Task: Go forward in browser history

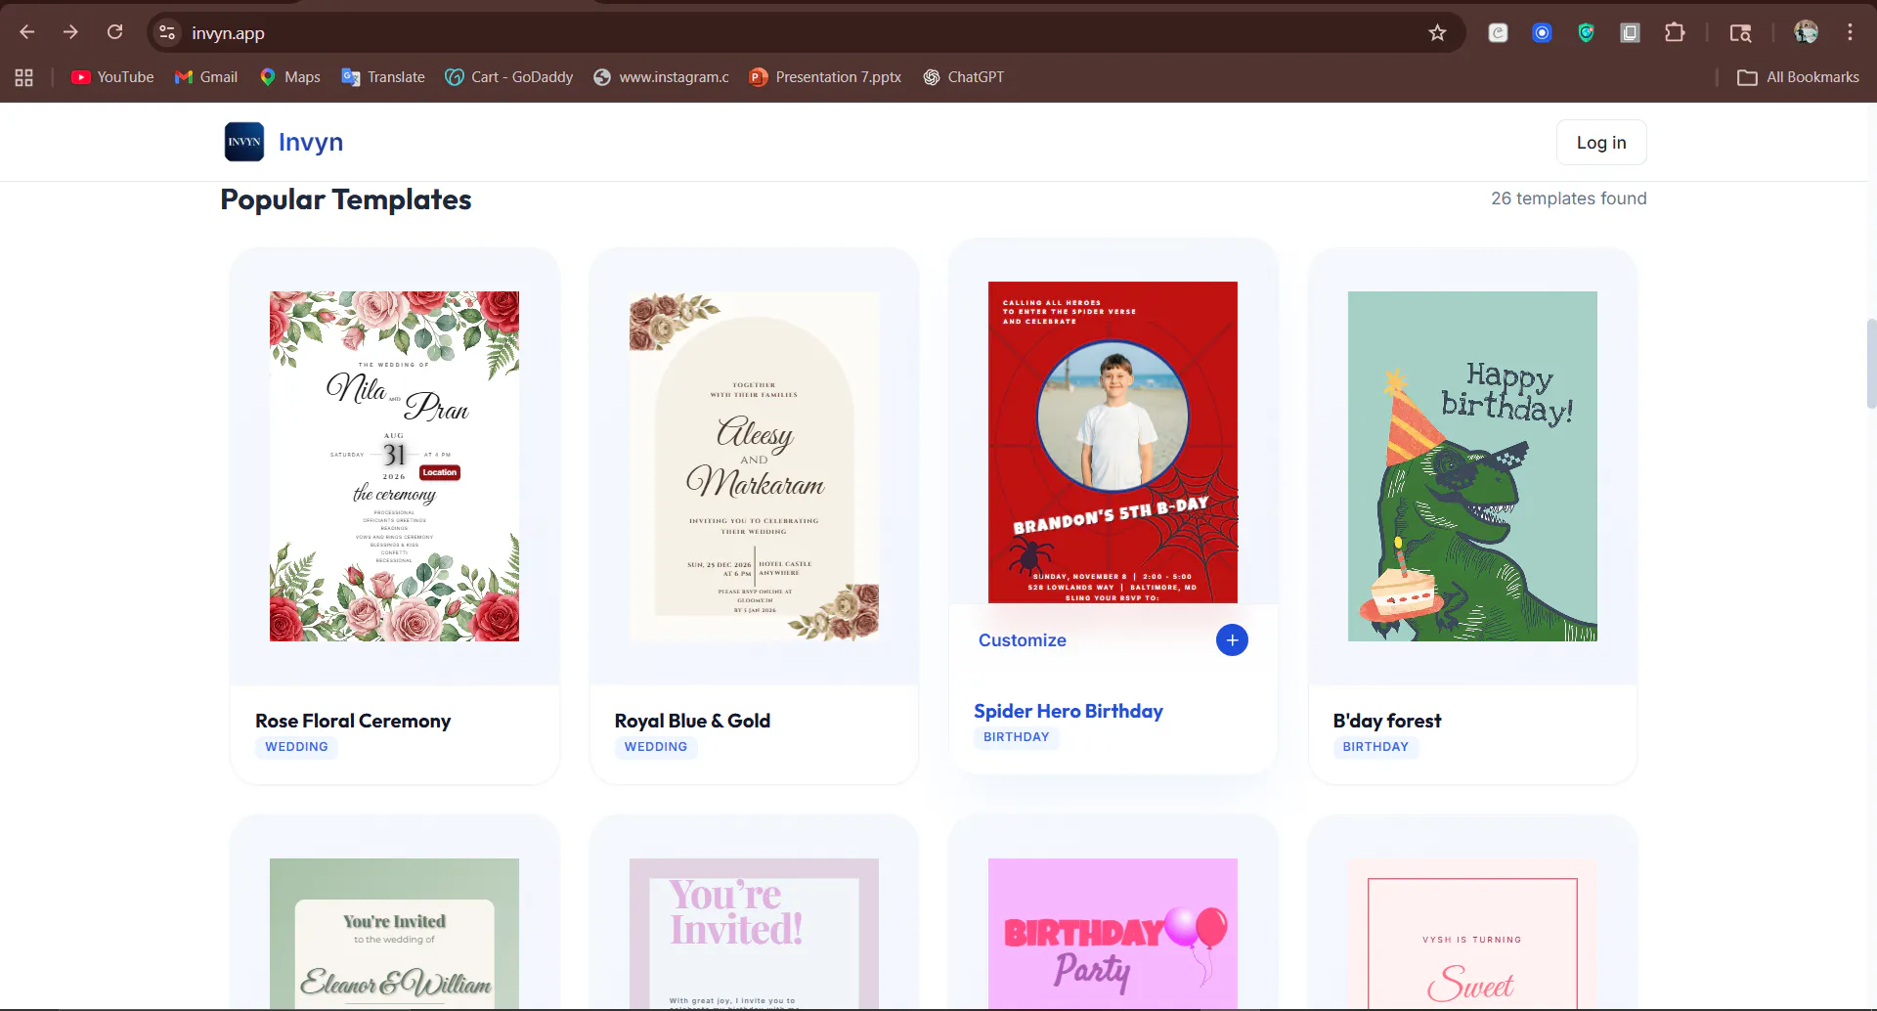Action: (70, 32)
